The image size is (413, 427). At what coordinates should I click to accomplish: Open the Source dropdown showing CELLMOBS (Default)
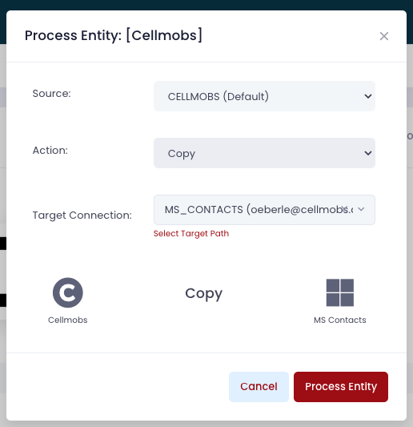click(x=264, y=96)
